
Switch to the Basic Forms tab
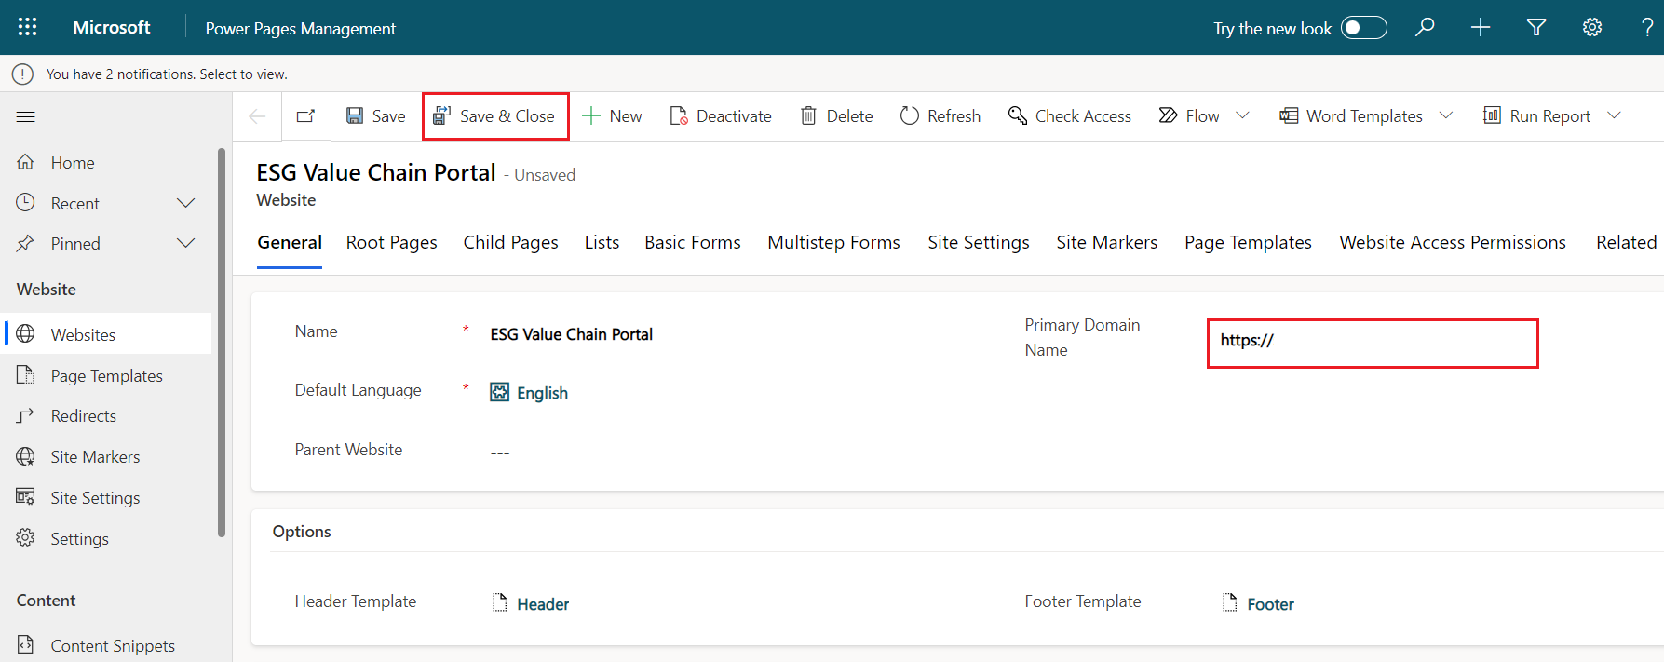point(693,242)
